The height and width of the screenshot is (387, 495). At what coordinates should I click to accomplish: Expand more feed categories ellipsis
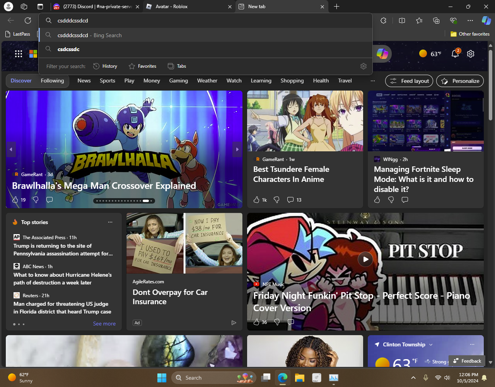[x=373, y=81]
